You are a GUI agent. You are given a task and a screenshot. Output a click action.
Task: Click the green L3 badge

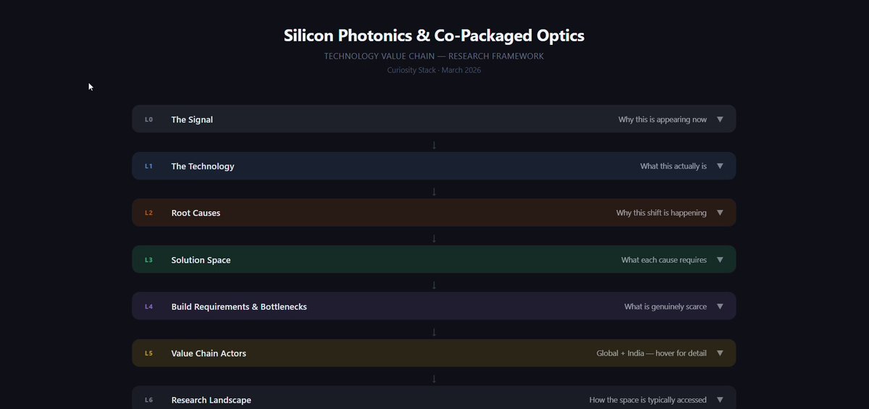click(x=148, y=260)
